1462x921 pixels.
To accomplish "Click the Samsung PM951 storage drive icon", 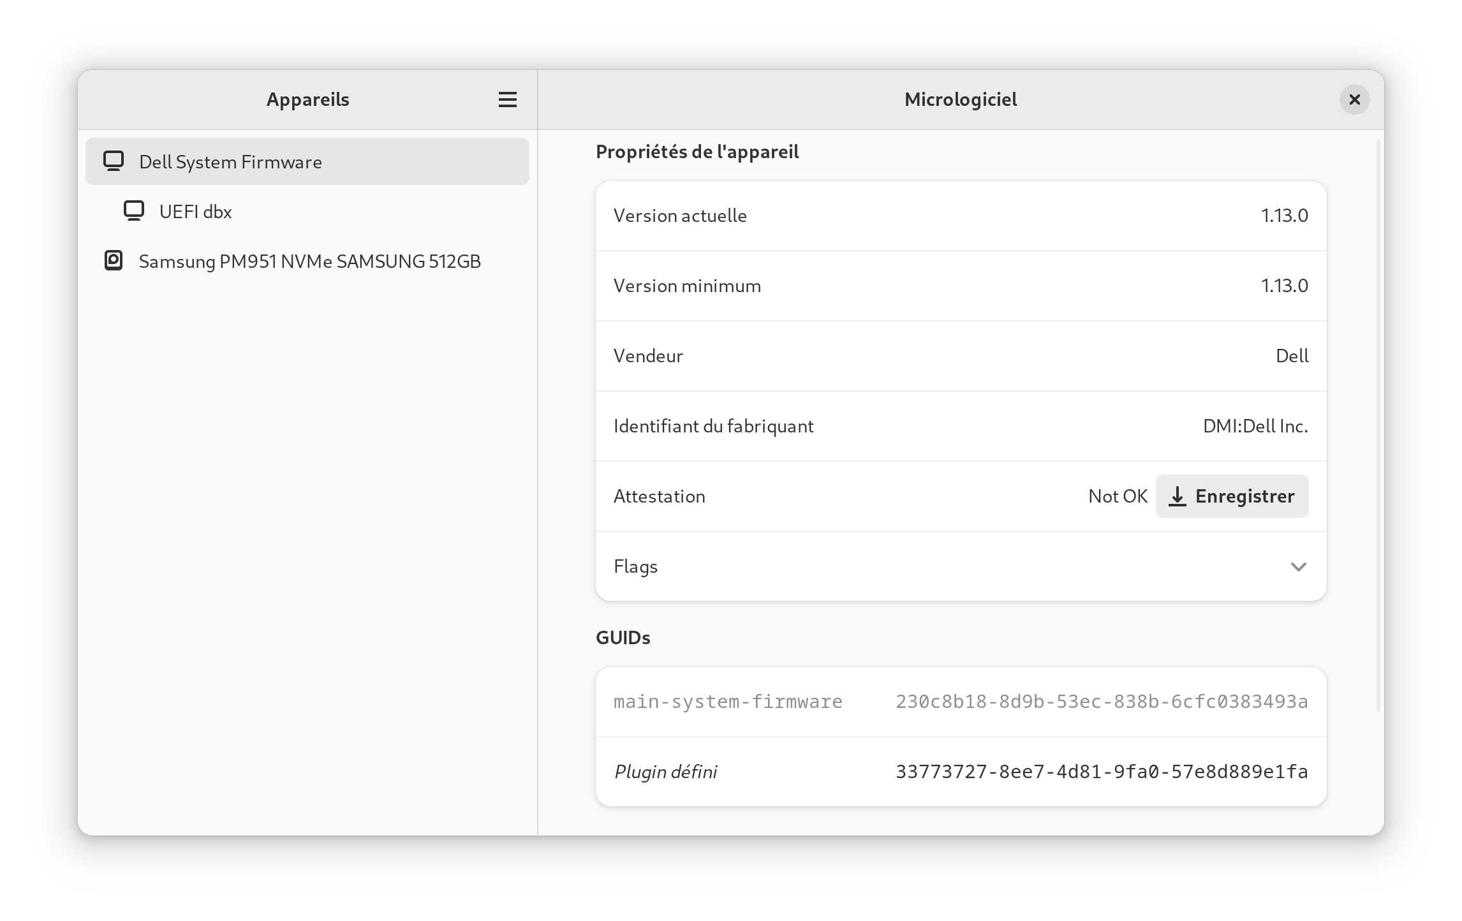I will 114,260.
